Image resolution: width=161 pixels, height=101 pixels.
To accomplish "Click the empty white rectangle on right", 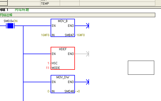I will pos(141,68).
